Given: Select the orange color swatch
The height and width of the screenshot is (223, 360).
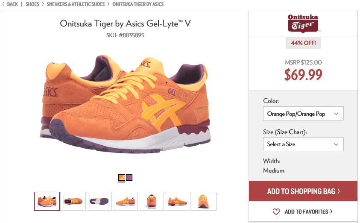Looking at the screenshot, I should (x=122, y=178).
